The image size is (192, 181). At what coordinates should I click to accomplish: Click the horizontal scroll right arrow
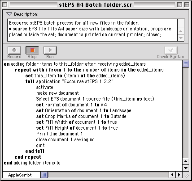(x=179, y=175)
